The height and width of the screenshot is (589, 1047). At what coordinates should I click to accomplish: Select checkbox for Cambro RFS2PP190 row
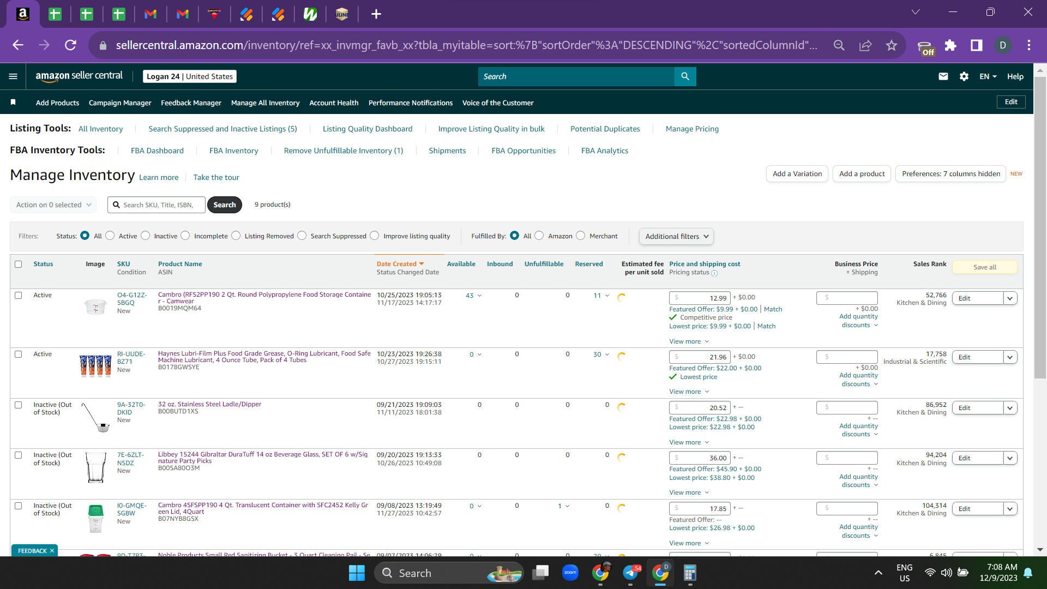[19, 295]
